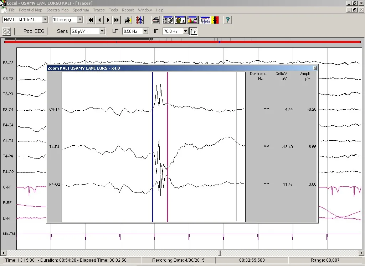Click the T4-P4 DeltaV value -13.40
This screenshot has width=365, height=266.
[x=287, y=147]
